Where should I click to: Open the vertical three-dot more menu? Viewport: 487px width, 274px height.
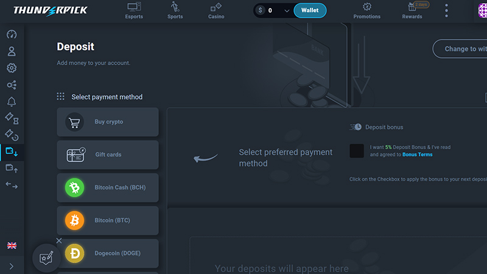446,11
